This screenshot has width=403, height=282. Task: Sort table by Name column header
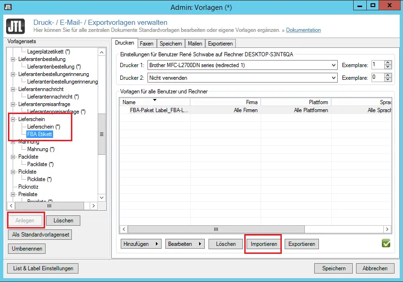155,102
